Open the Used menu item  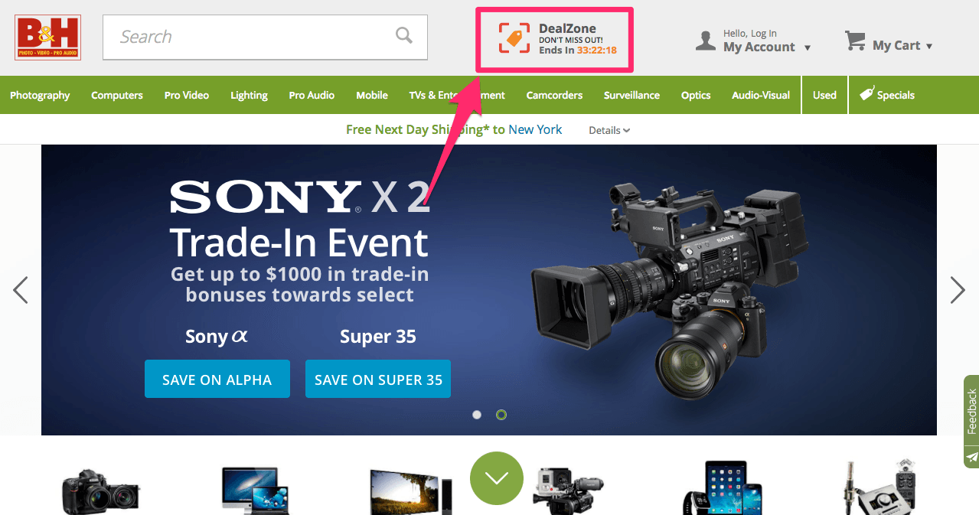(x=824, y=95)
